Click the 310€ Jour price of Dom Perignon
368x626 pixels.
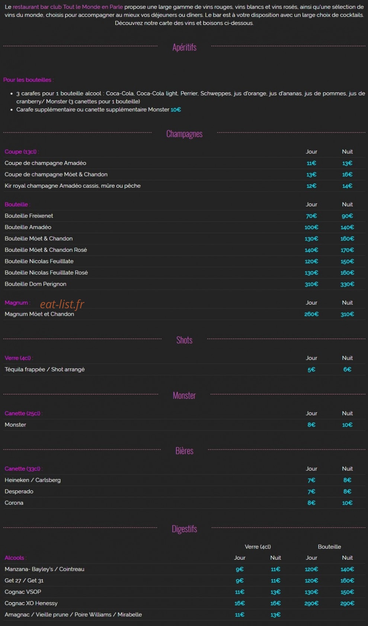(x=311, y=284)
